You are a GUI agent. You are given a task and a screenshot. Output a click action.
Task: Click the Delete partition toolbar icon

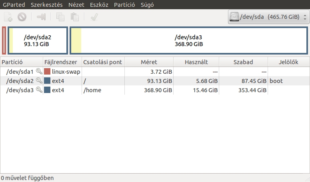tap(22, 17)
